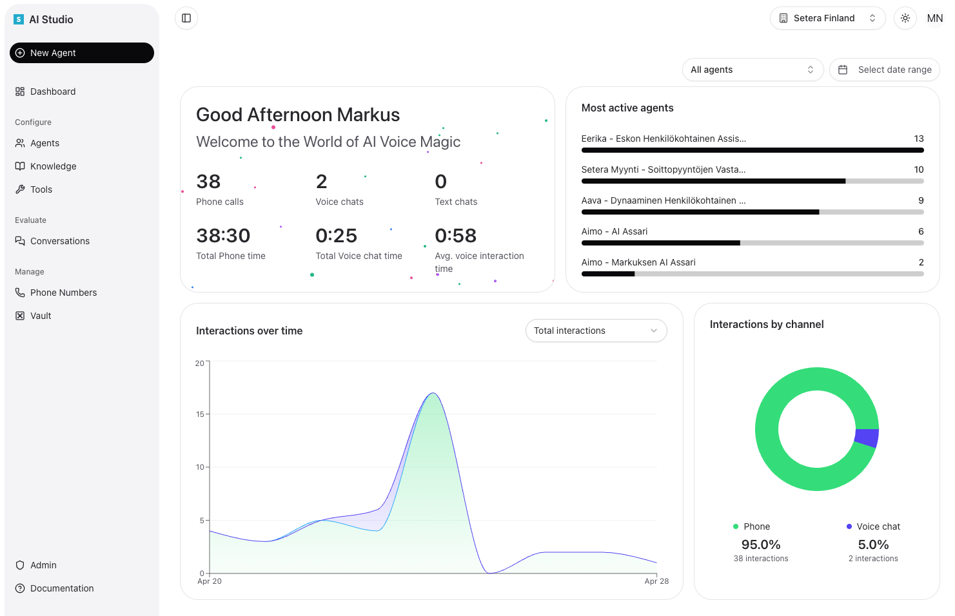
Task: Open Conversations in the sidebar
Action: [x=59, y=241]
